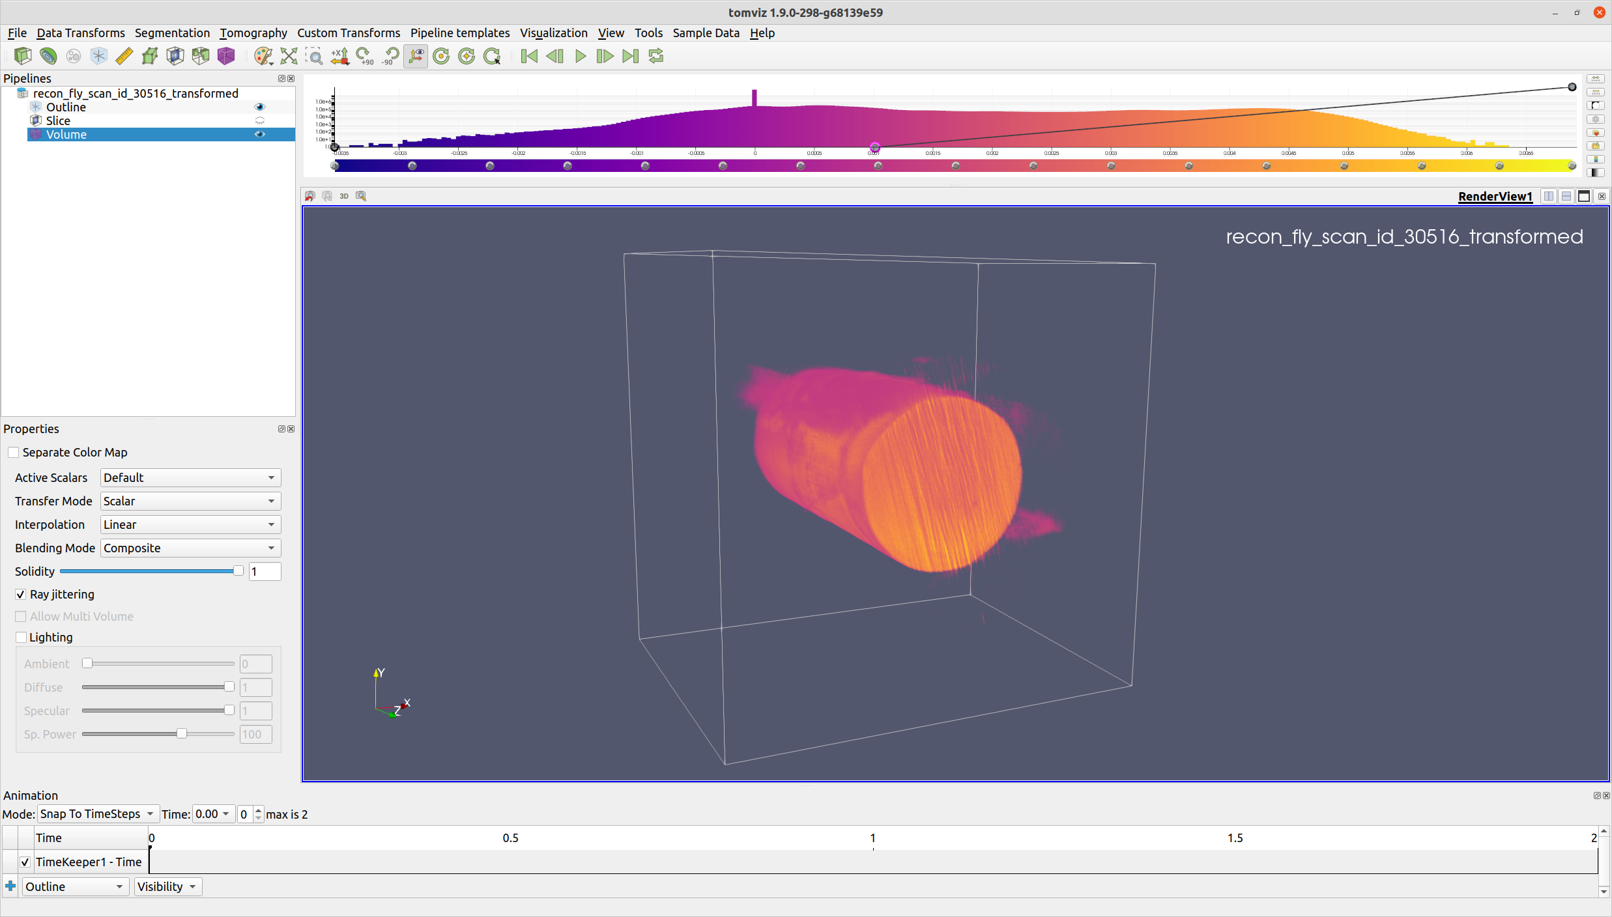
Task: Invert the color map
Action: [x=1596, y=106]
